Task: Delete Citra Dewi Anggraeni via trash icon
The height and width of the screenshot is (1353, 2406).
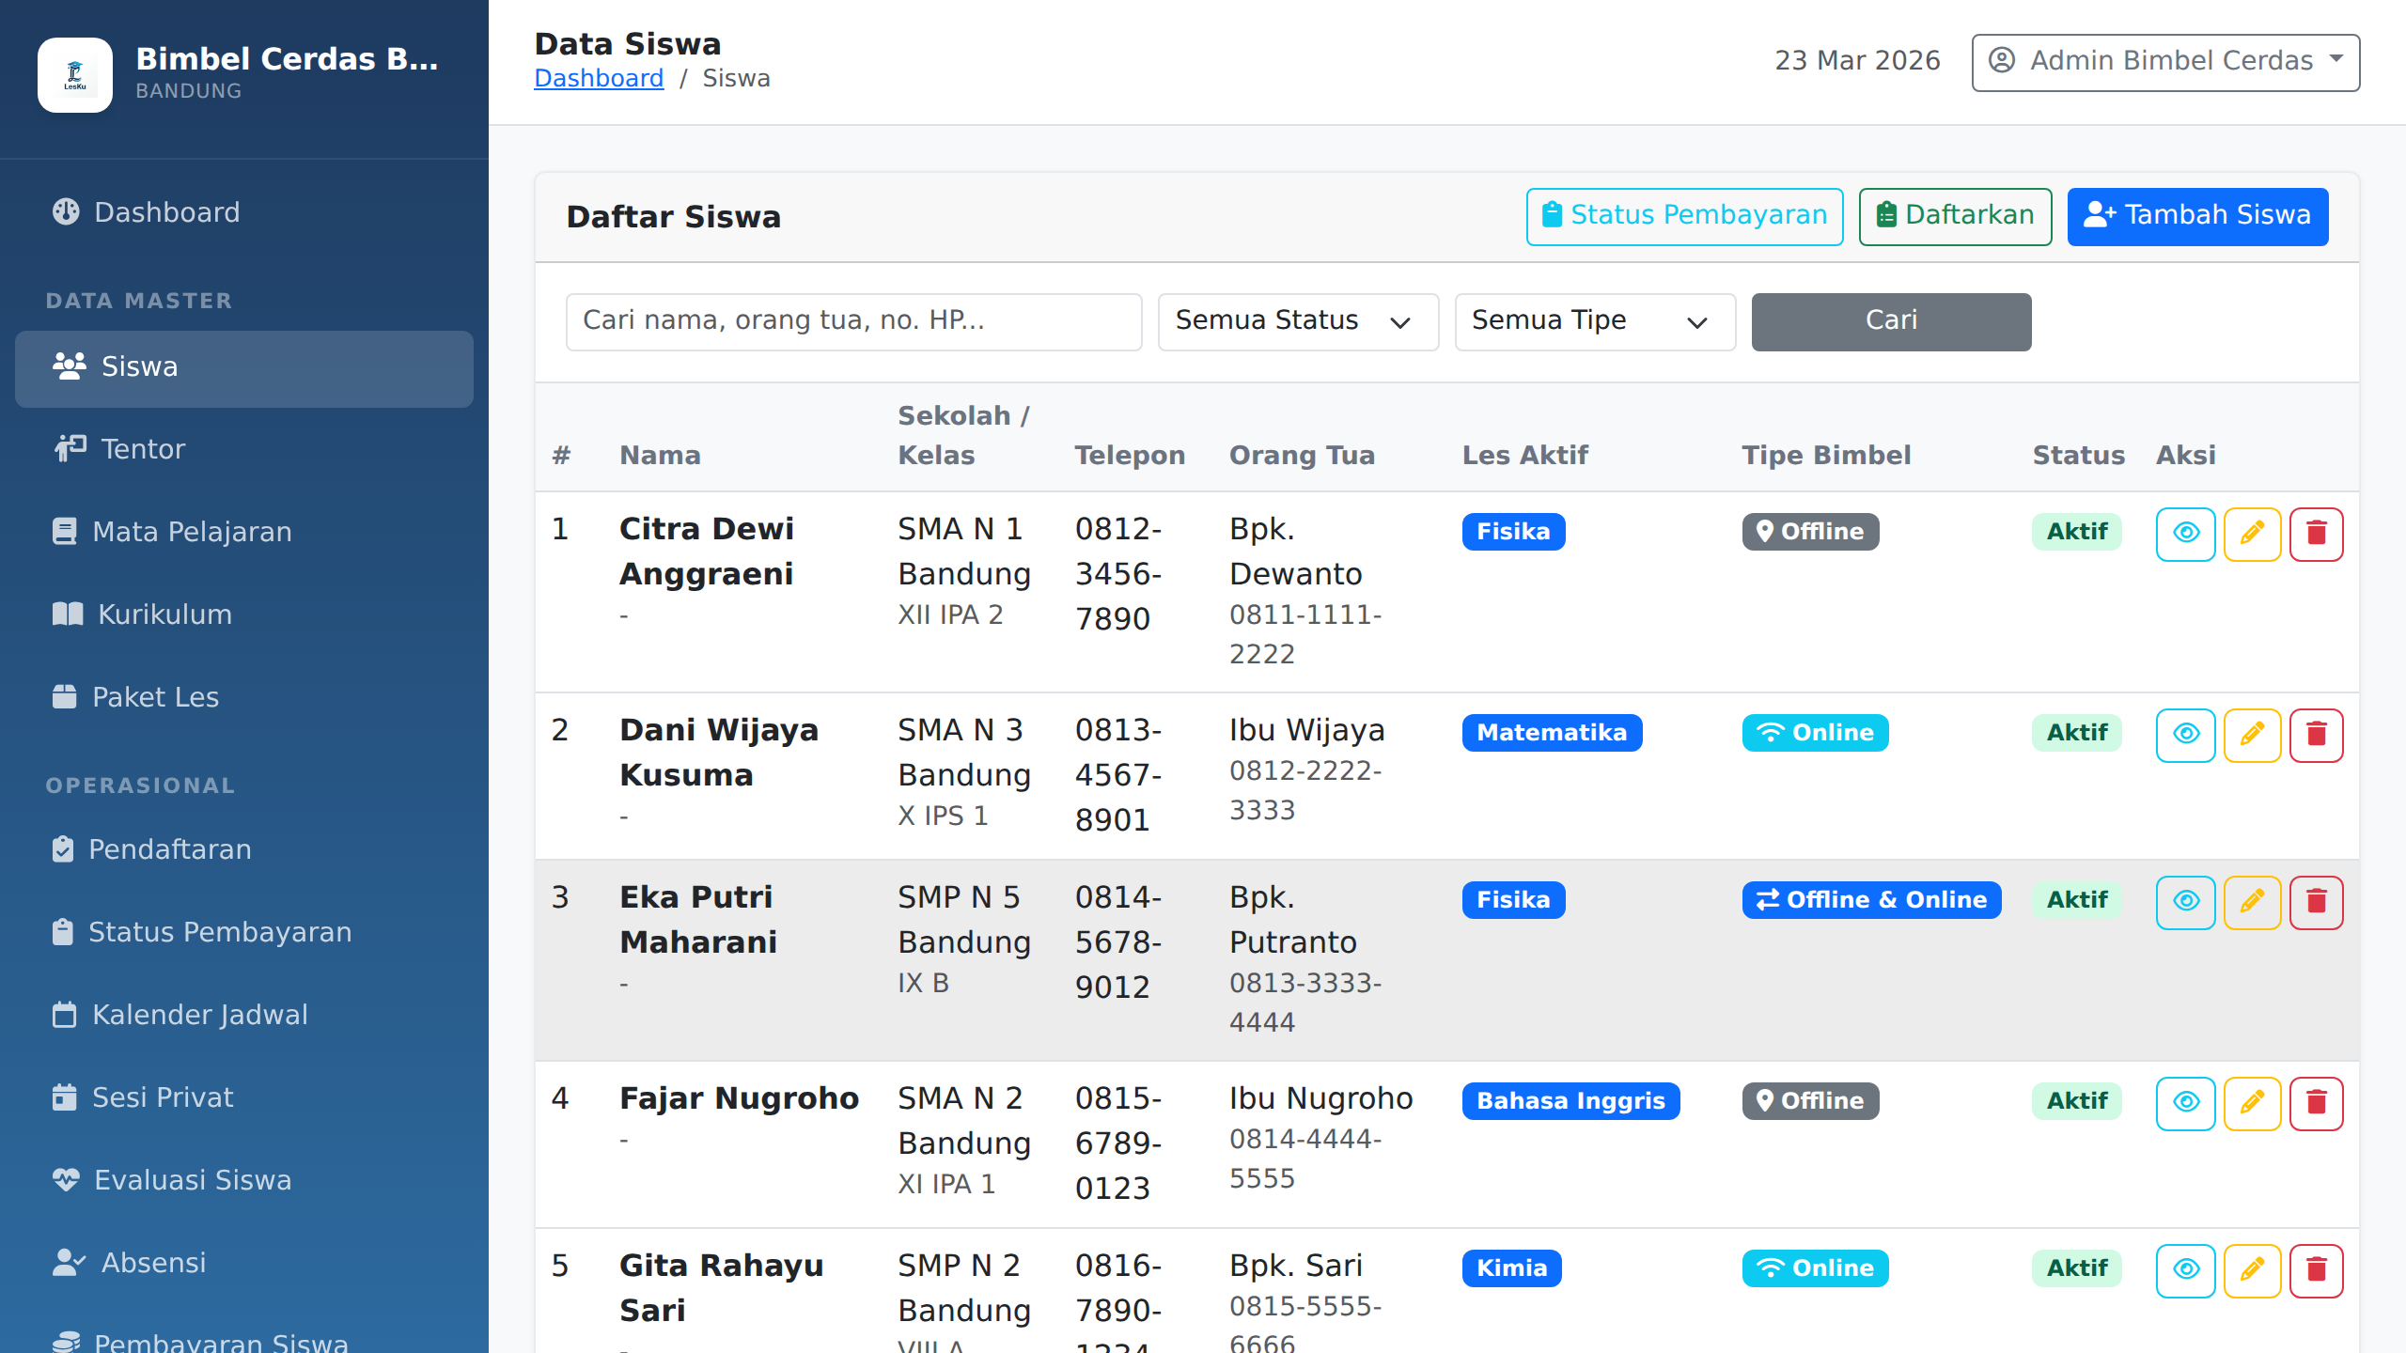Action: tap(2316, 534)
